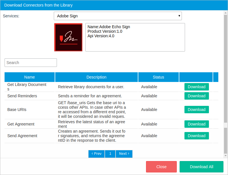The width and height of the screenshot is (228, 175).
Task: Close the connectors dialog
Action: 161,167
